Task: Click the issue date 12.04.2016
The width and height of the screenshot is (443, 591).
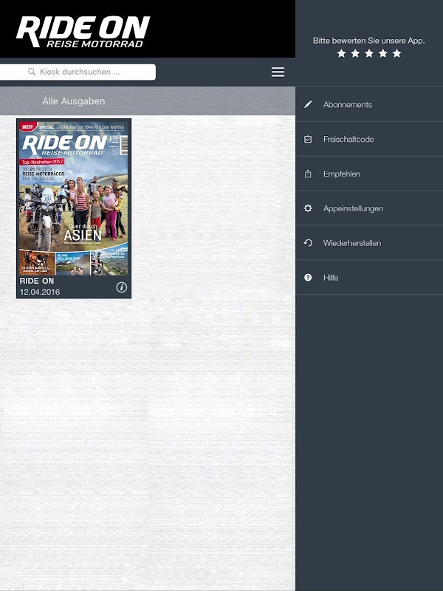Action: pos(40,292)
